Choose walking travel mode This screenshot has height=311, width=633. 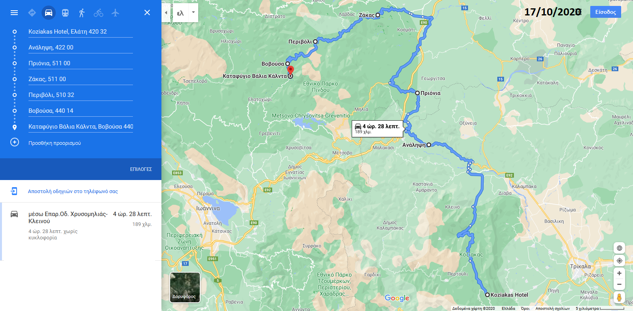82,13
